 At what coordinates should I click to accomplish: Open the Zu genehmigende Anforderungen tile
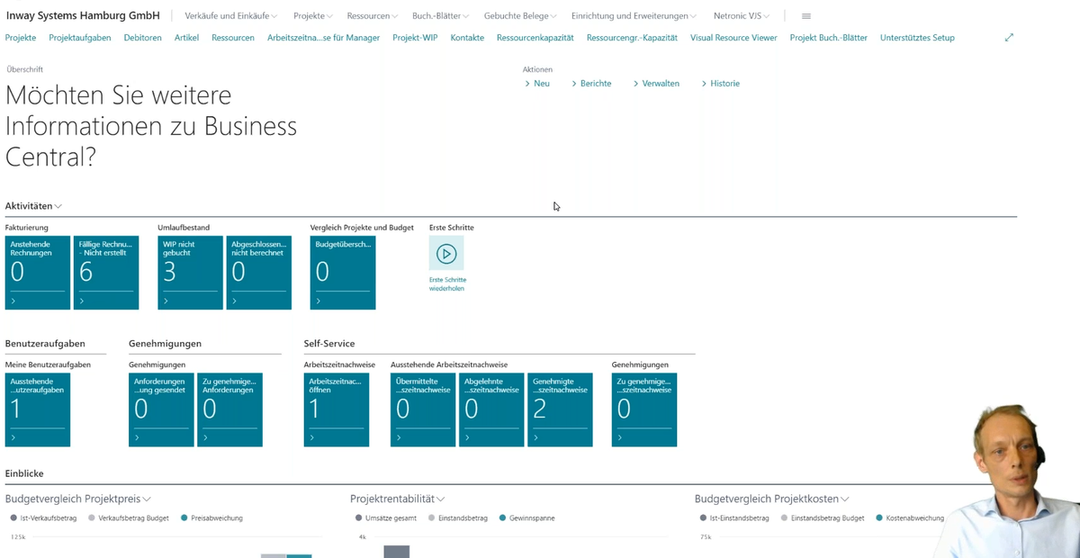[x=229, y=409]
